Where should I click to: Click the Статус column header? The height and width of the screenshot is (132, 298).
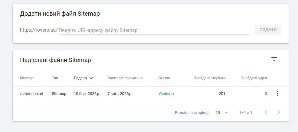(164, 78)
